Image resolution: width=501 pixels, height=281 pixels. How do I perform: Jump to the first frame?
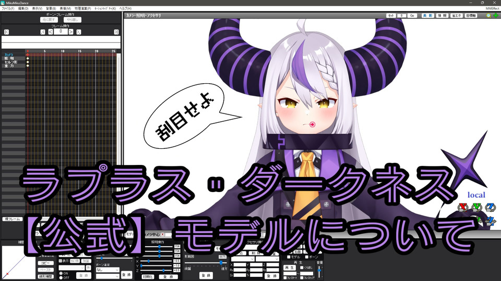tap(6, 32)
